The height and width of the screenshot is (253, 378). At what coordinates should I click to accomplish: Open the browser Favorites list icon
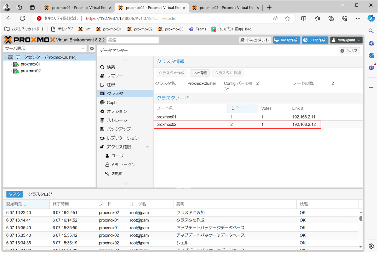coord(317,19)
